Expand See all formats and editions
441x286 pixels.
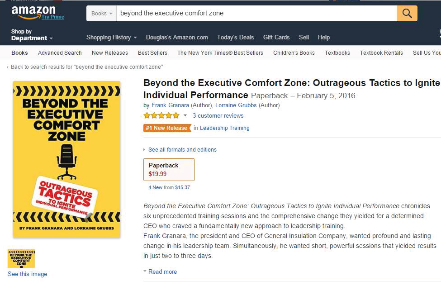(182, 150)
